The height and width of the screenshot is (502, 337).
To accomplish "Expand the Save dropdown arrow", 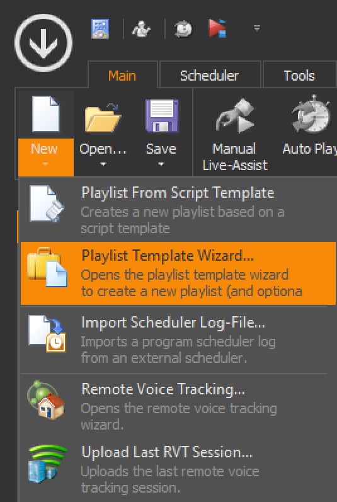I will 161,164.
